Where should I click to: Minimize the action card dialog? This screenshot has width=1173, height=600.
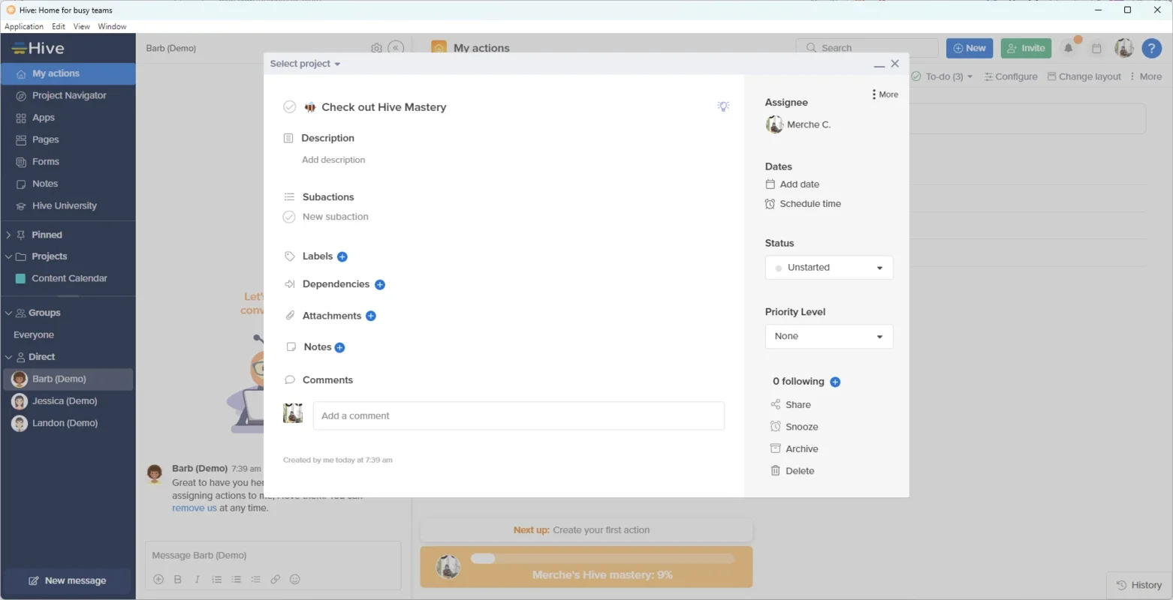pyautogui.click(x=879, y=64)
